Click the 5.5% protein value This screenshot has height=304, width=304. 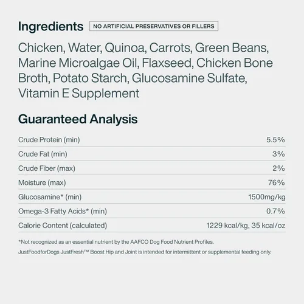[x=275, y=140]
